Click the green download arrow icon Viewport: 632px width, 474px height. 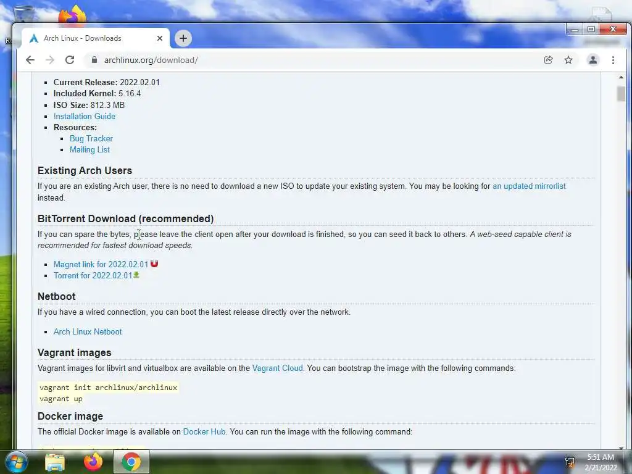pyautogui.click(x=136, y=275)
